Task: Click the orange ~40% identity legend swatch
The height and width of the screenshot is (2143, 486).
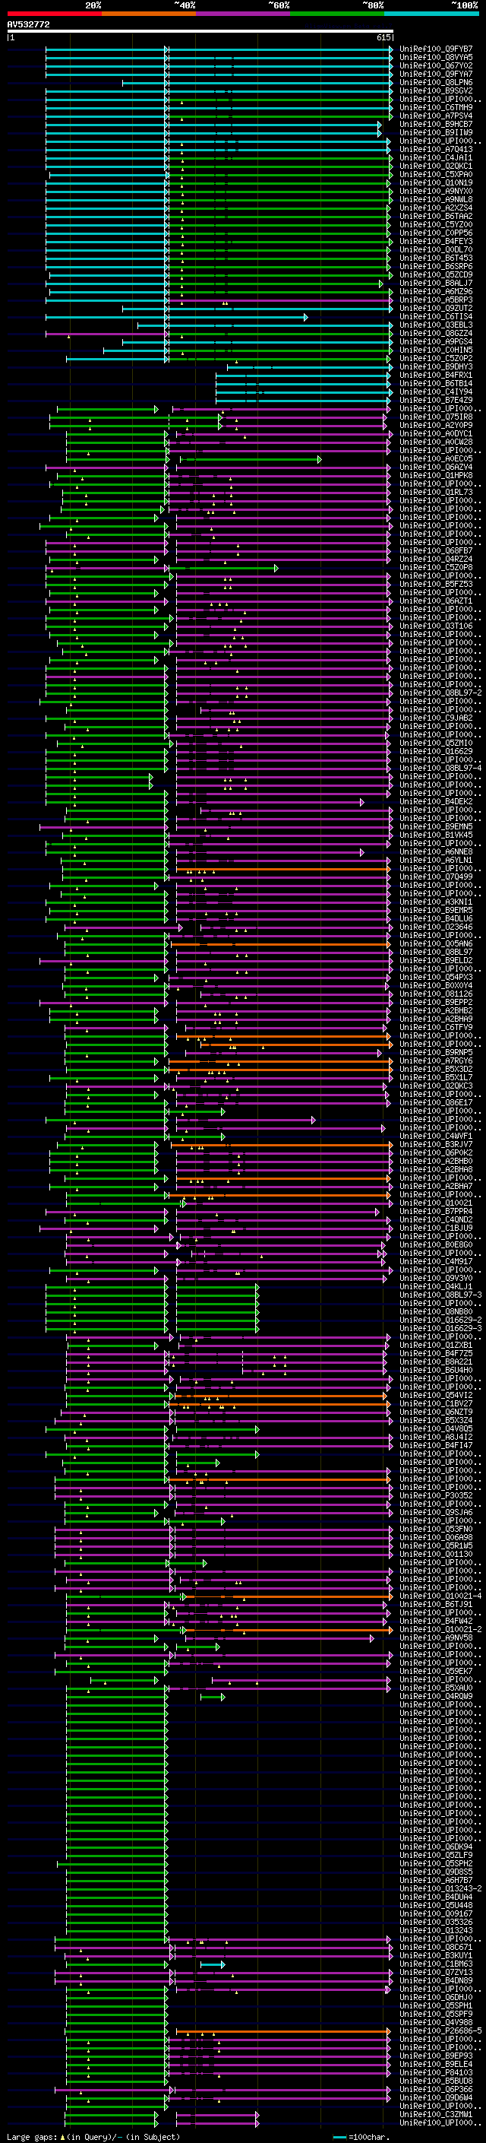Action: point(148,14)
